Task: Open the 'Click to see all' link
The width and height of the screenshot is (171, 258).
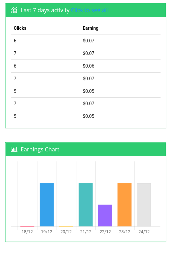Action: (x=89, y=10)
